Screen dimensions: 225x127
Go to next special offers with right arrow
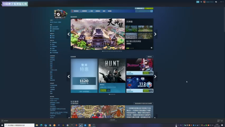point(155,76)
